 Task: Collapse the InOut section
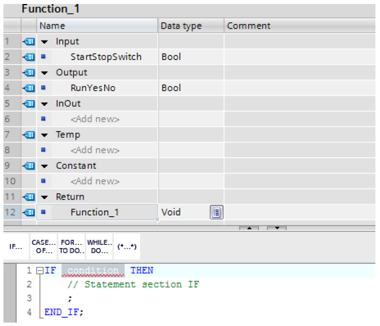tap(44, 104)
